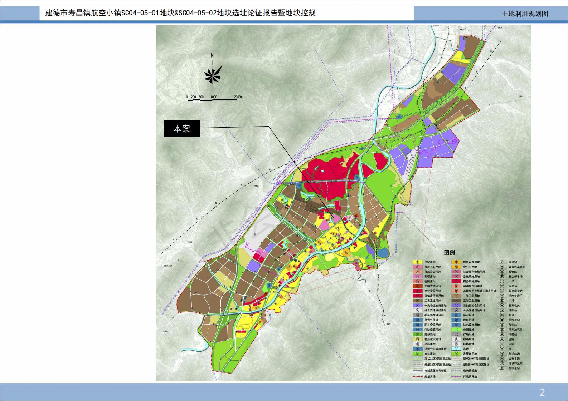Screen dimensions: 568x401
Task: Select the 水厂 waterworks symbol
Action: (x=502, y=349)
